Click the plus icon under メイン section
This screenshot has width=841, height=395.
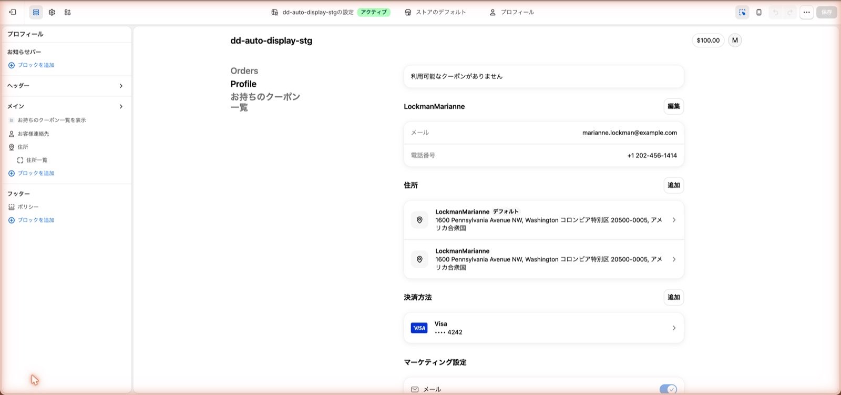pos(12,173)
